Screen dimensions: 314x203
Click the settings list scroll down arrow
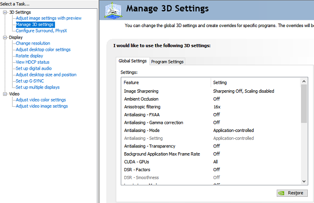point(304,180)
